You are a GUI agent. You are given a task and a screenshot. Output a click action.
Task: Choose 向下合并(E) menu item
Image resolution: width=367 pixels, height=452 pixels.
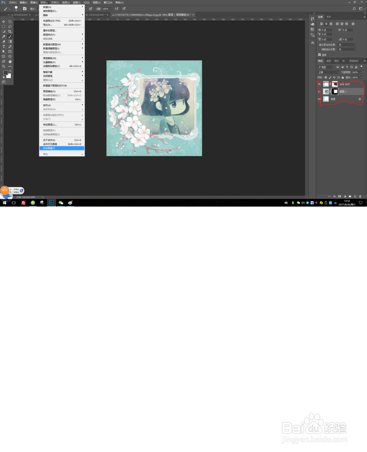pyautogui.click(x=62, y=140)
